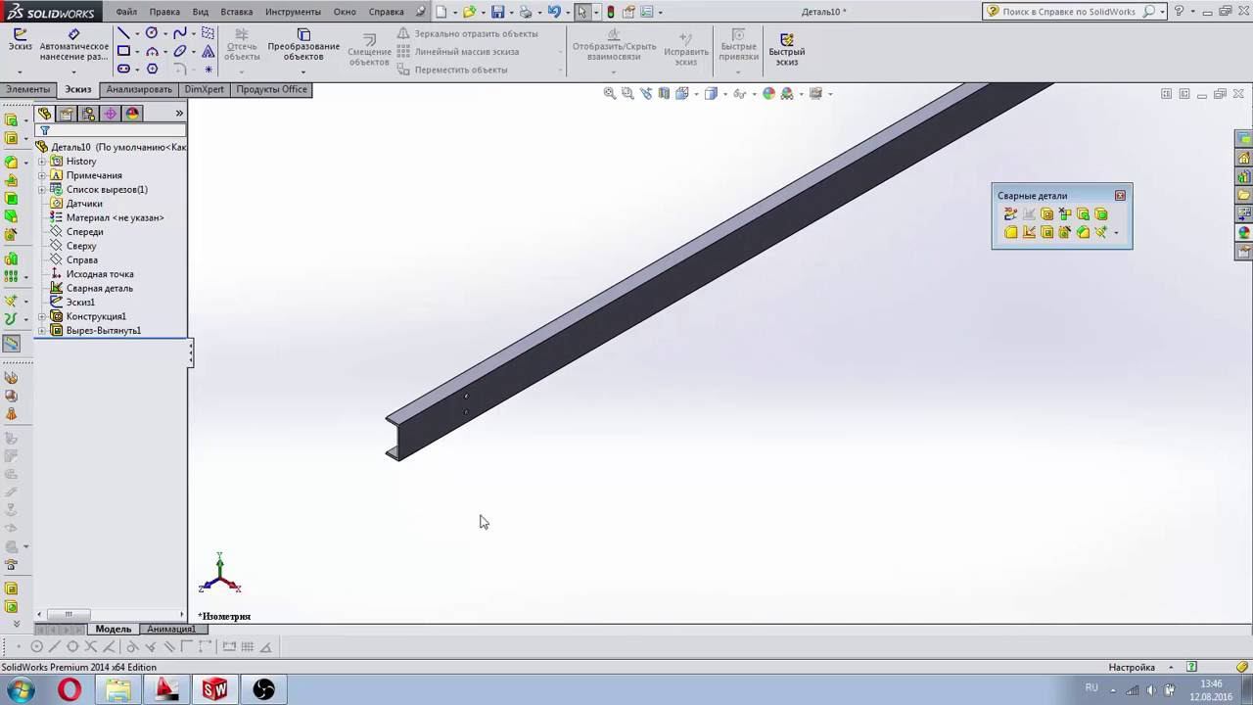This screenshot has width=1253, height=705.
Task: Click the feature tree filter field
Action: [x=117, y=130]
